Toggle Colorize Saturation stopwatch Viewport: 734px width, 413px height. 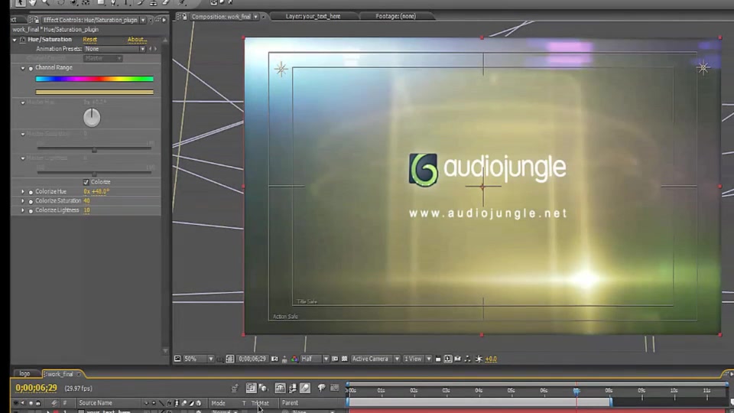[x=31, y=201]
